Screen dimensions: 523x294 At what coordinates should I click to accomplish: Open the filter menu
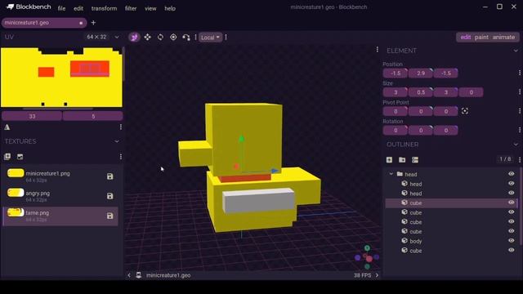(x=131, y=8)
